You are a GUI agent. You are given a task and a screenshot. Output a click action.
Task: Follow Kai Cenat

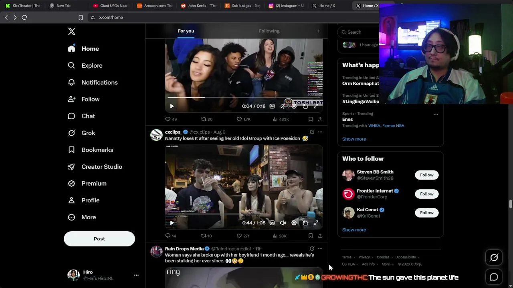pyautogui.click(x=426, y=212)
